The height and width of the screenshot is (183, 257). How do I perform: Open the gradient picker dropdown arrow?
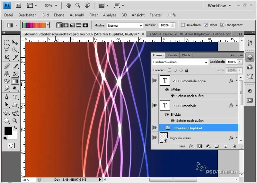48,25
